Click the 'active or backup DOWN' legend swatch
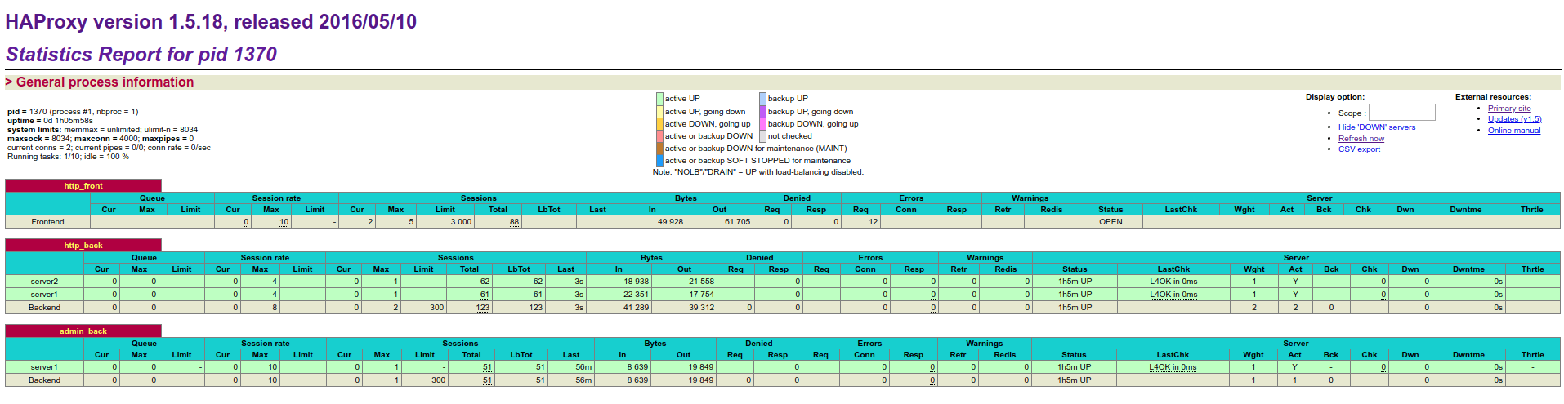Viewport: 1564px width, 404px height. (x=659, y=136)
